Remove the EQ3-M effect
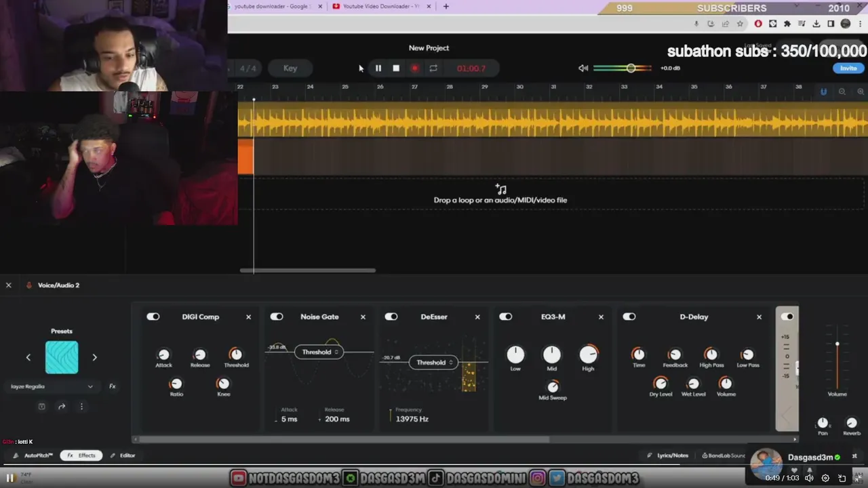The height and width of the screenshot is (488, 868). click(601, 317)
